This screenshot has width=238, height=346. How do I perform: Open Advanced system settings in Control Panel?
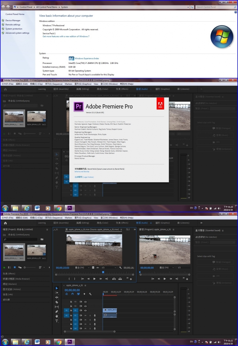click(x=17, y=33)
